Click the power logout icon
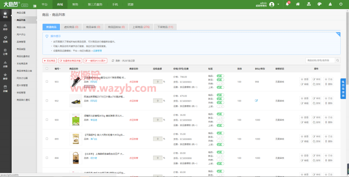Image resolution: width=349 pixels, height=177 pixels. coord(341,4)
